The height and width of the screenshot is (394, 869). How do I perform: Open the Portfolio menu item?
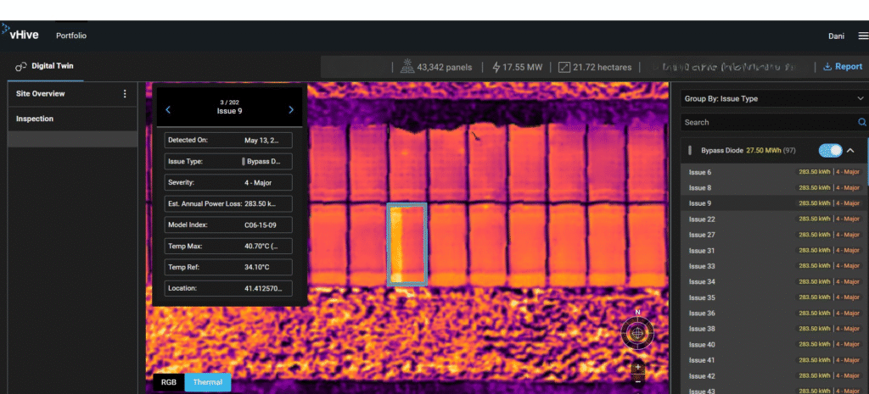71,36
